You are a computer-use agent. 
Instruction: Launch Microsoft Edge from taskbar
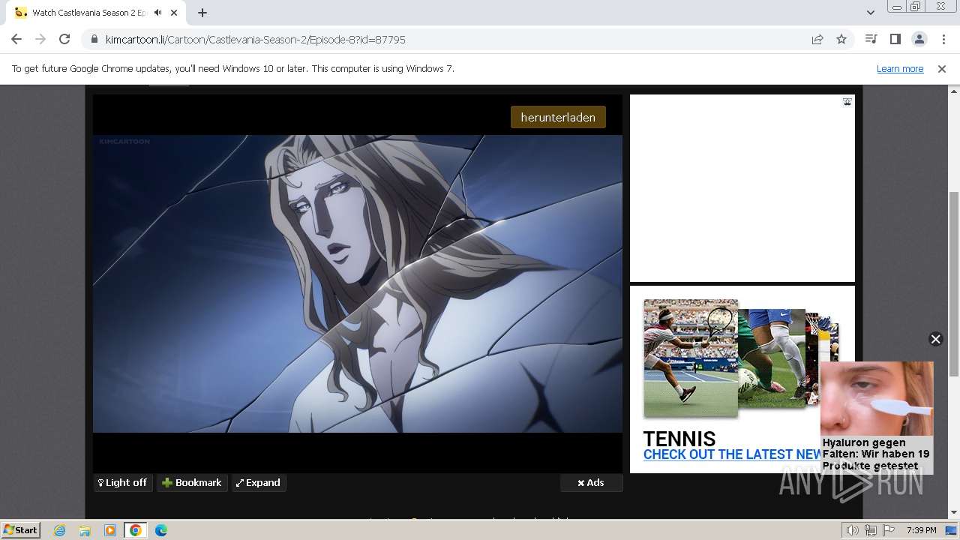point(161,530)
